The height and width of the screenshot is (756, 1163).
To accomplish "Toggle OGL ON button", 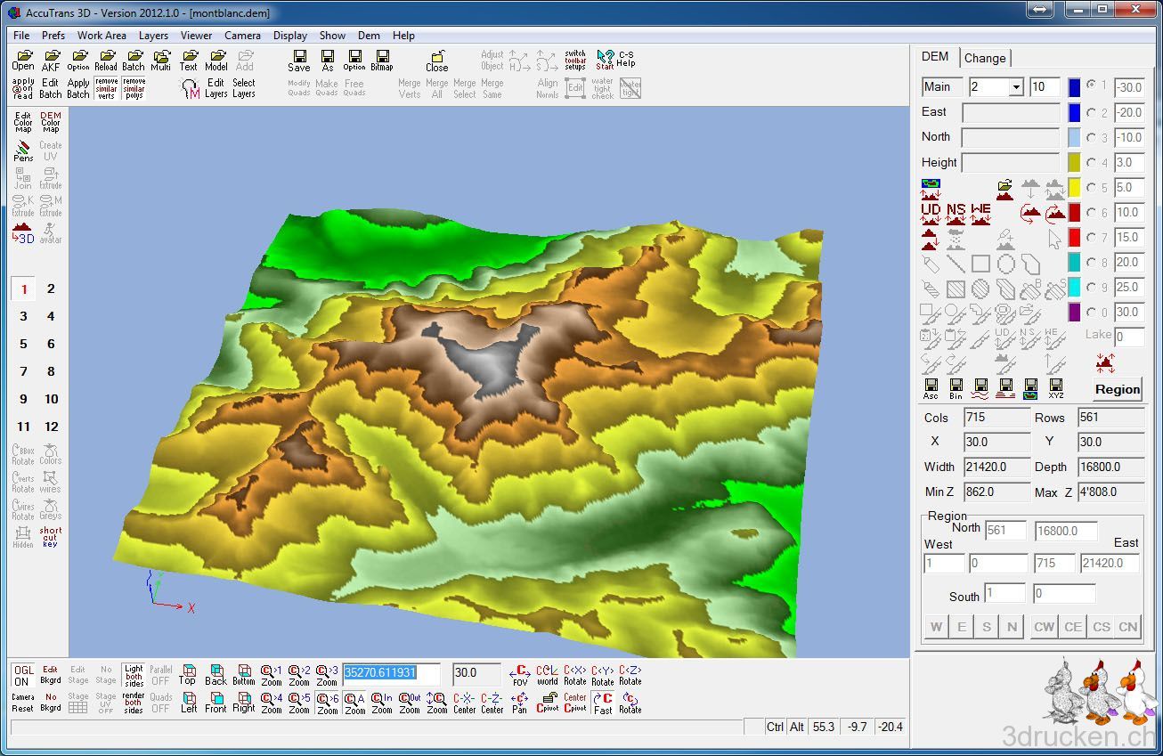I will tap(23, 675).
